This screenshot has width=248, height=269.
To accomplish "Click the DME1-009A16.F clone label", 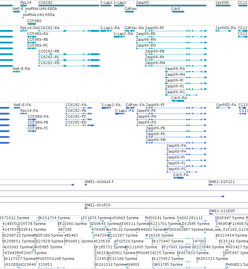I will point(99,182).
